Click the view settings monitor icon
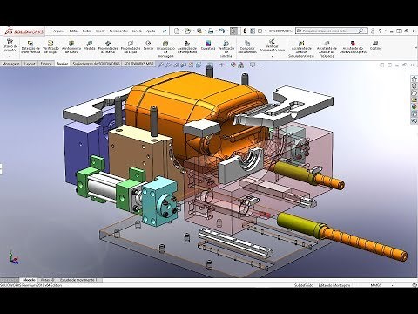This screenshot has height=314, width=418. click(253, 65)
